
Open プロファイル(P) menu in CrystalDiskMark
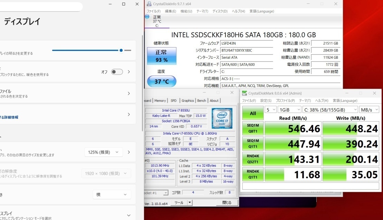pyautogui.click(x=285, y=101)
